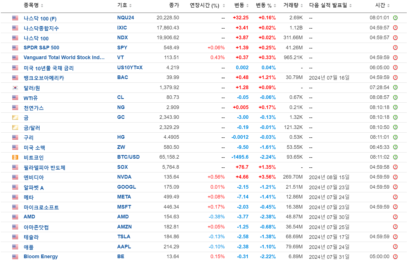The image size is (407, 261).
Task: Click the gold bar icon beside 금/달러
Action: [15, 127]
